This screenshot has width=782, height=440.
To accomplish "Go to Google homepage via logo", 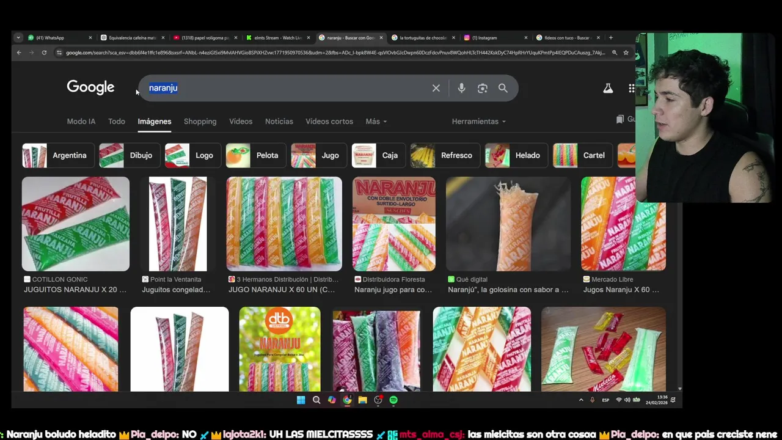I will pos(90,87).
